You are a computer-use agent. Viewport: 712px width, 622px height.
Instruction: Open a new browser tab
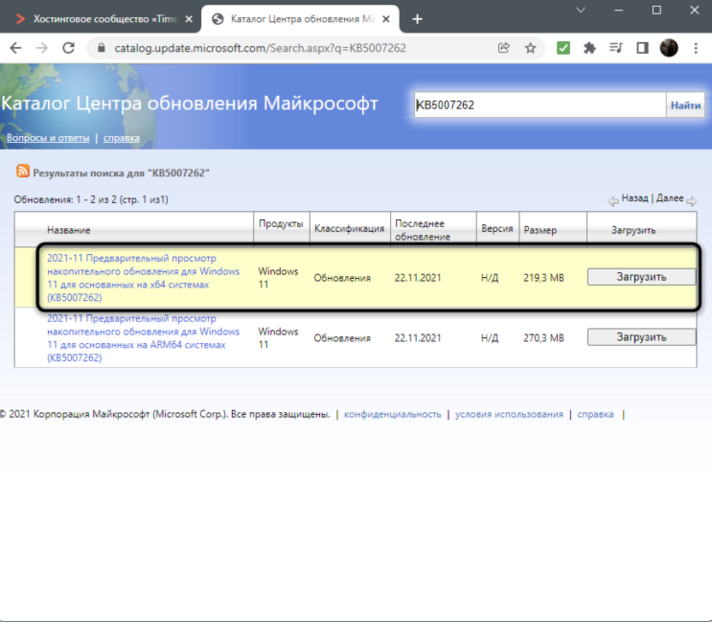418,17
